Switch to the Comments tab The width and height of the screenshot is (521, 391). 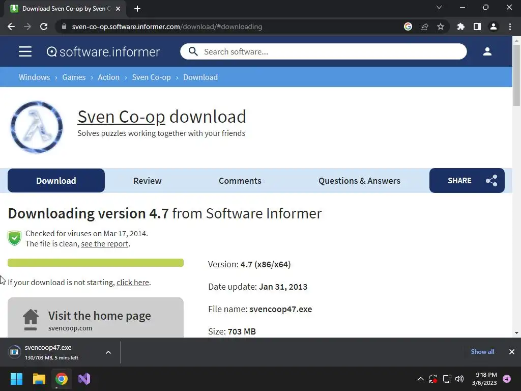coord(240,181)
